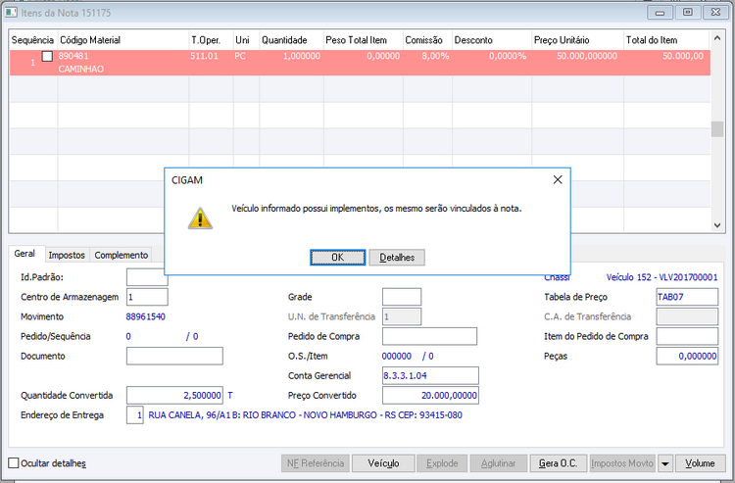Click the RUA CANELA delivery address text
Viewport: 735px width, 483px height.
pyautogui.click(x=305, y=415)
